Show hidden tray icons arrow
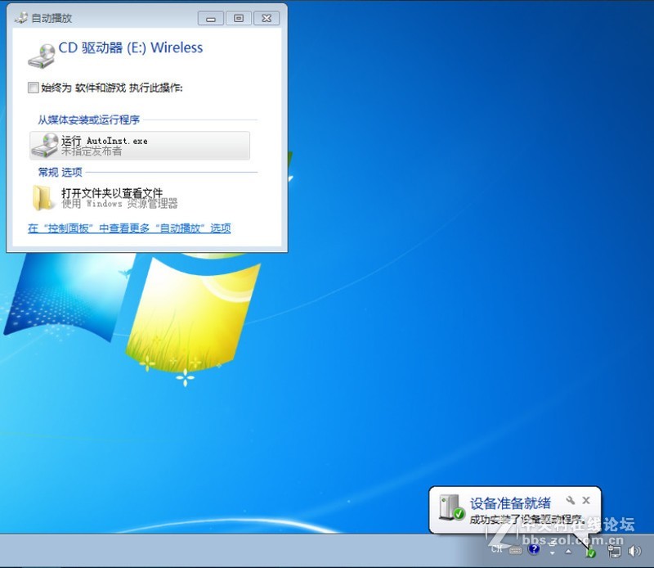The height and width of the screenshot is (568, 654). click(568, 552)
